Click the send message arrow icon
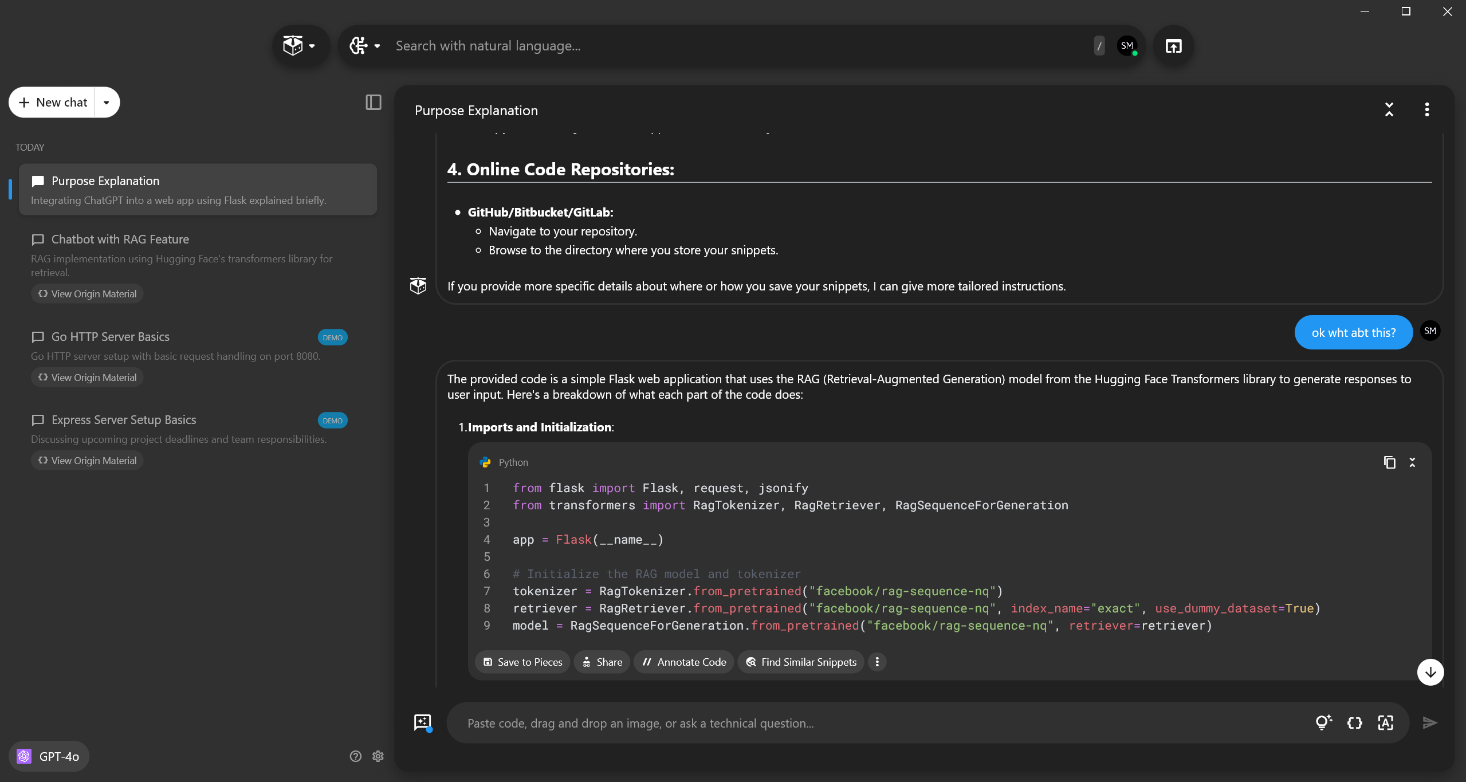This screenshot has height=782, width=1466. [x=1430, y=723]
